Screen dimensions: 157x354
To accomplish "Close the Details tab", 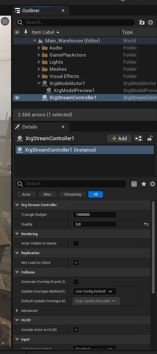I will coord(63,127).
